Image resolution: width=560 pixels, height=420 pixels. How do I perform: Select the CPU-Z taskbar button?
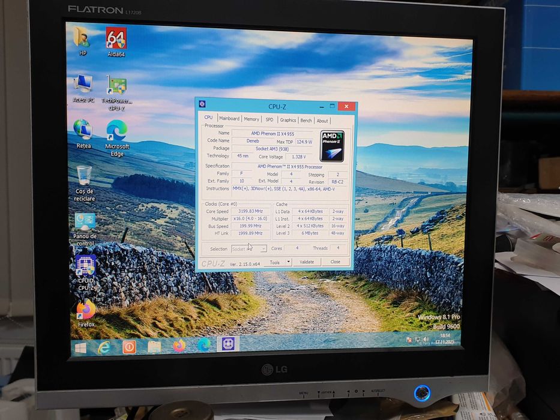228,344
